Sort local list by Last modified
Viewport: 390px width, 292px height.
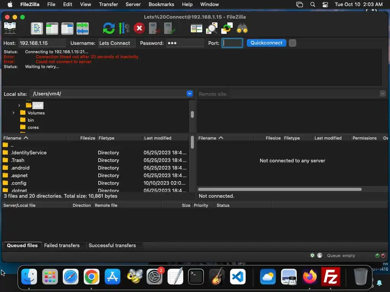pyautogui.click(x=166, y=138)
